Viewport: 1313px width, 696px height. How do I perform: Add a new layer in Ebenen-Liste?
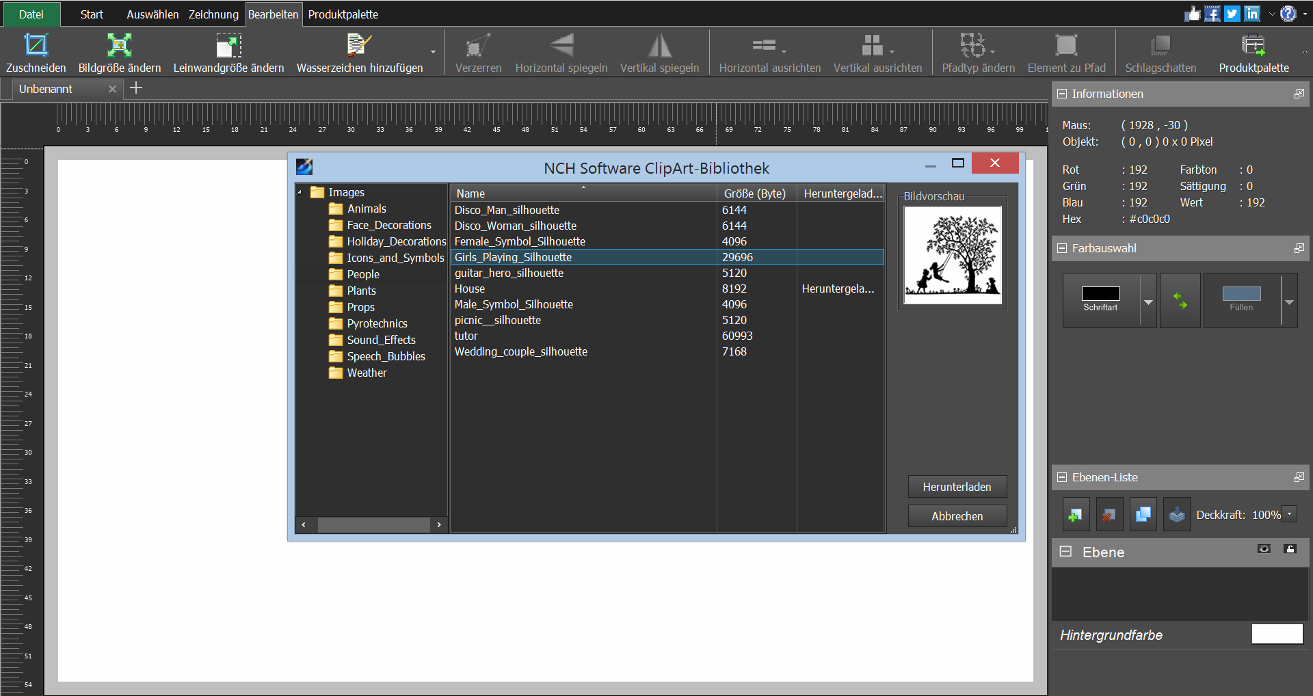click(x=1076, y=515)
